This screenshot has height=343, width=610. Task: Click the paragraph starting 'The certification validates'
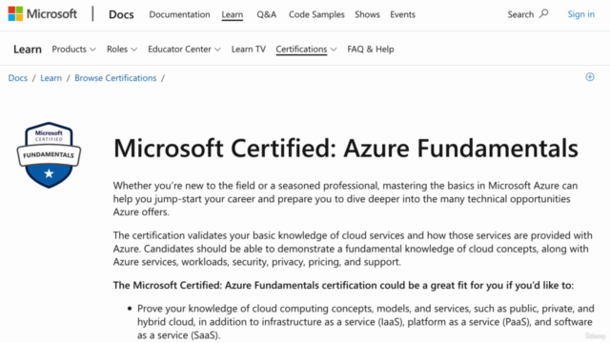(353, 249)
